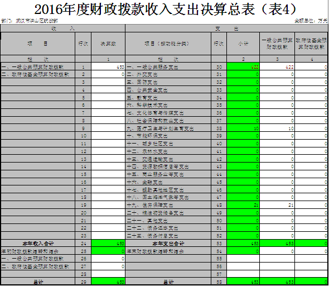Select the green cell showing 422 in row 30
329x286 pixels.
point(243,67)
